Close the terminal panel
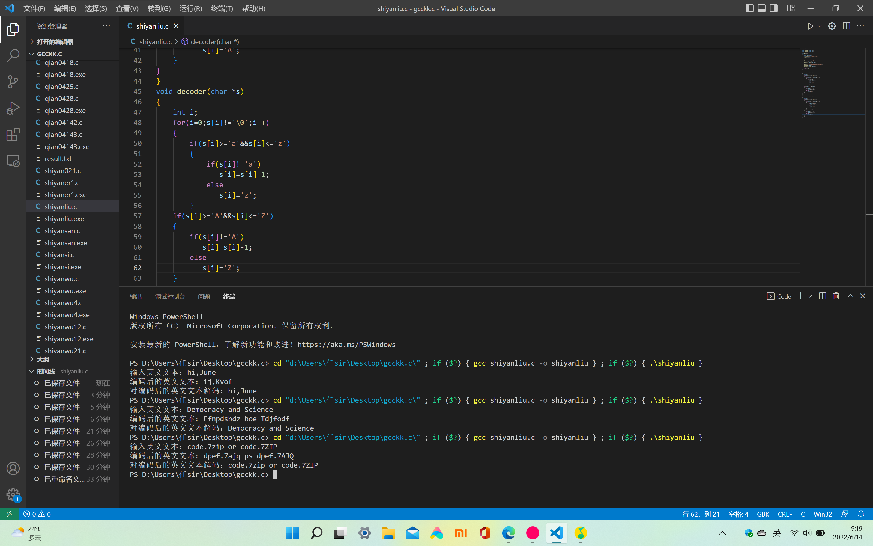The height and width of the screenshot is (546, 873). point(863,296)
